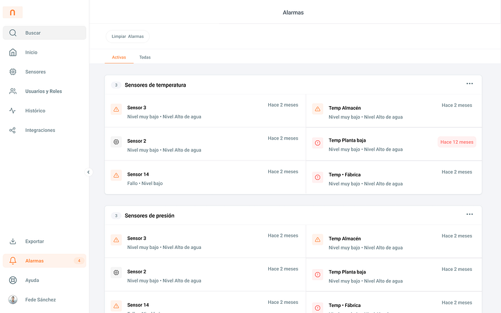Click the Hace 12 meses red badge
The width and height of the screenshot is (501, 313).
(456, 142)
